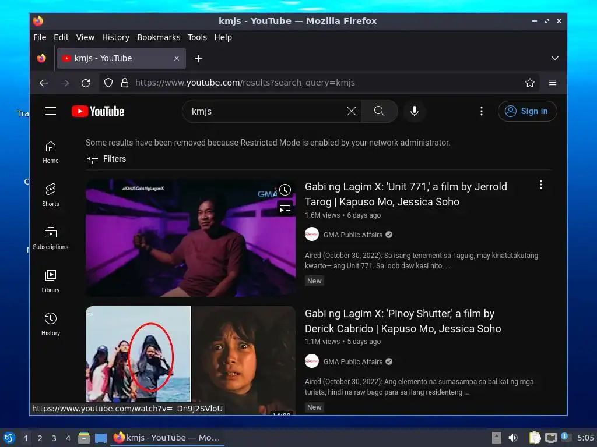Open the View menu
The width and height of the screenshot is (597, 447).
(x=85, y=37)
